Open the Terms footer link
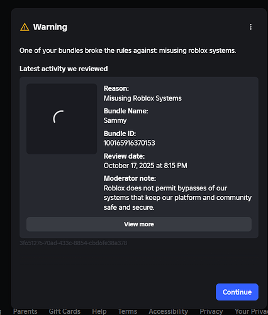The height and width of the screenshot is (315, 268). point(128,311)
